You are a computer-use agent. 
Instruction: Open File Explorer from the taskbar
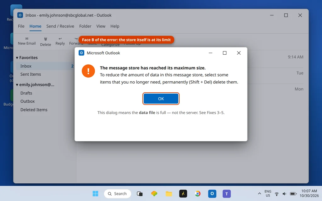coord(169,193)
